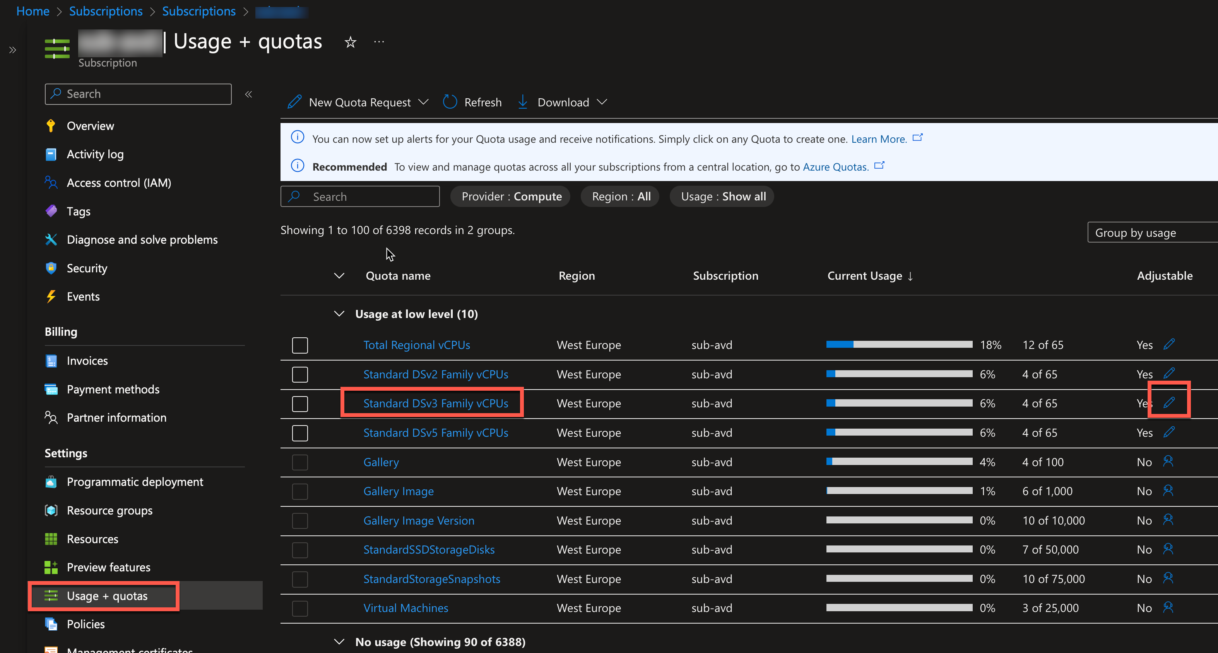
Task: Check the Standard DSv2 Family vCPUs checkbox
Action: (x=300, y=374)
